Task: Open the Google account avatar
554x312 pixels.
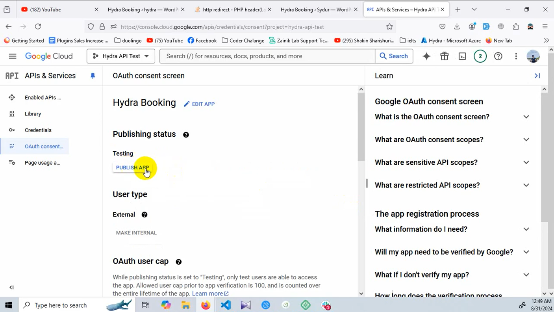Action: pyautogui.click(x=533, y=56)
